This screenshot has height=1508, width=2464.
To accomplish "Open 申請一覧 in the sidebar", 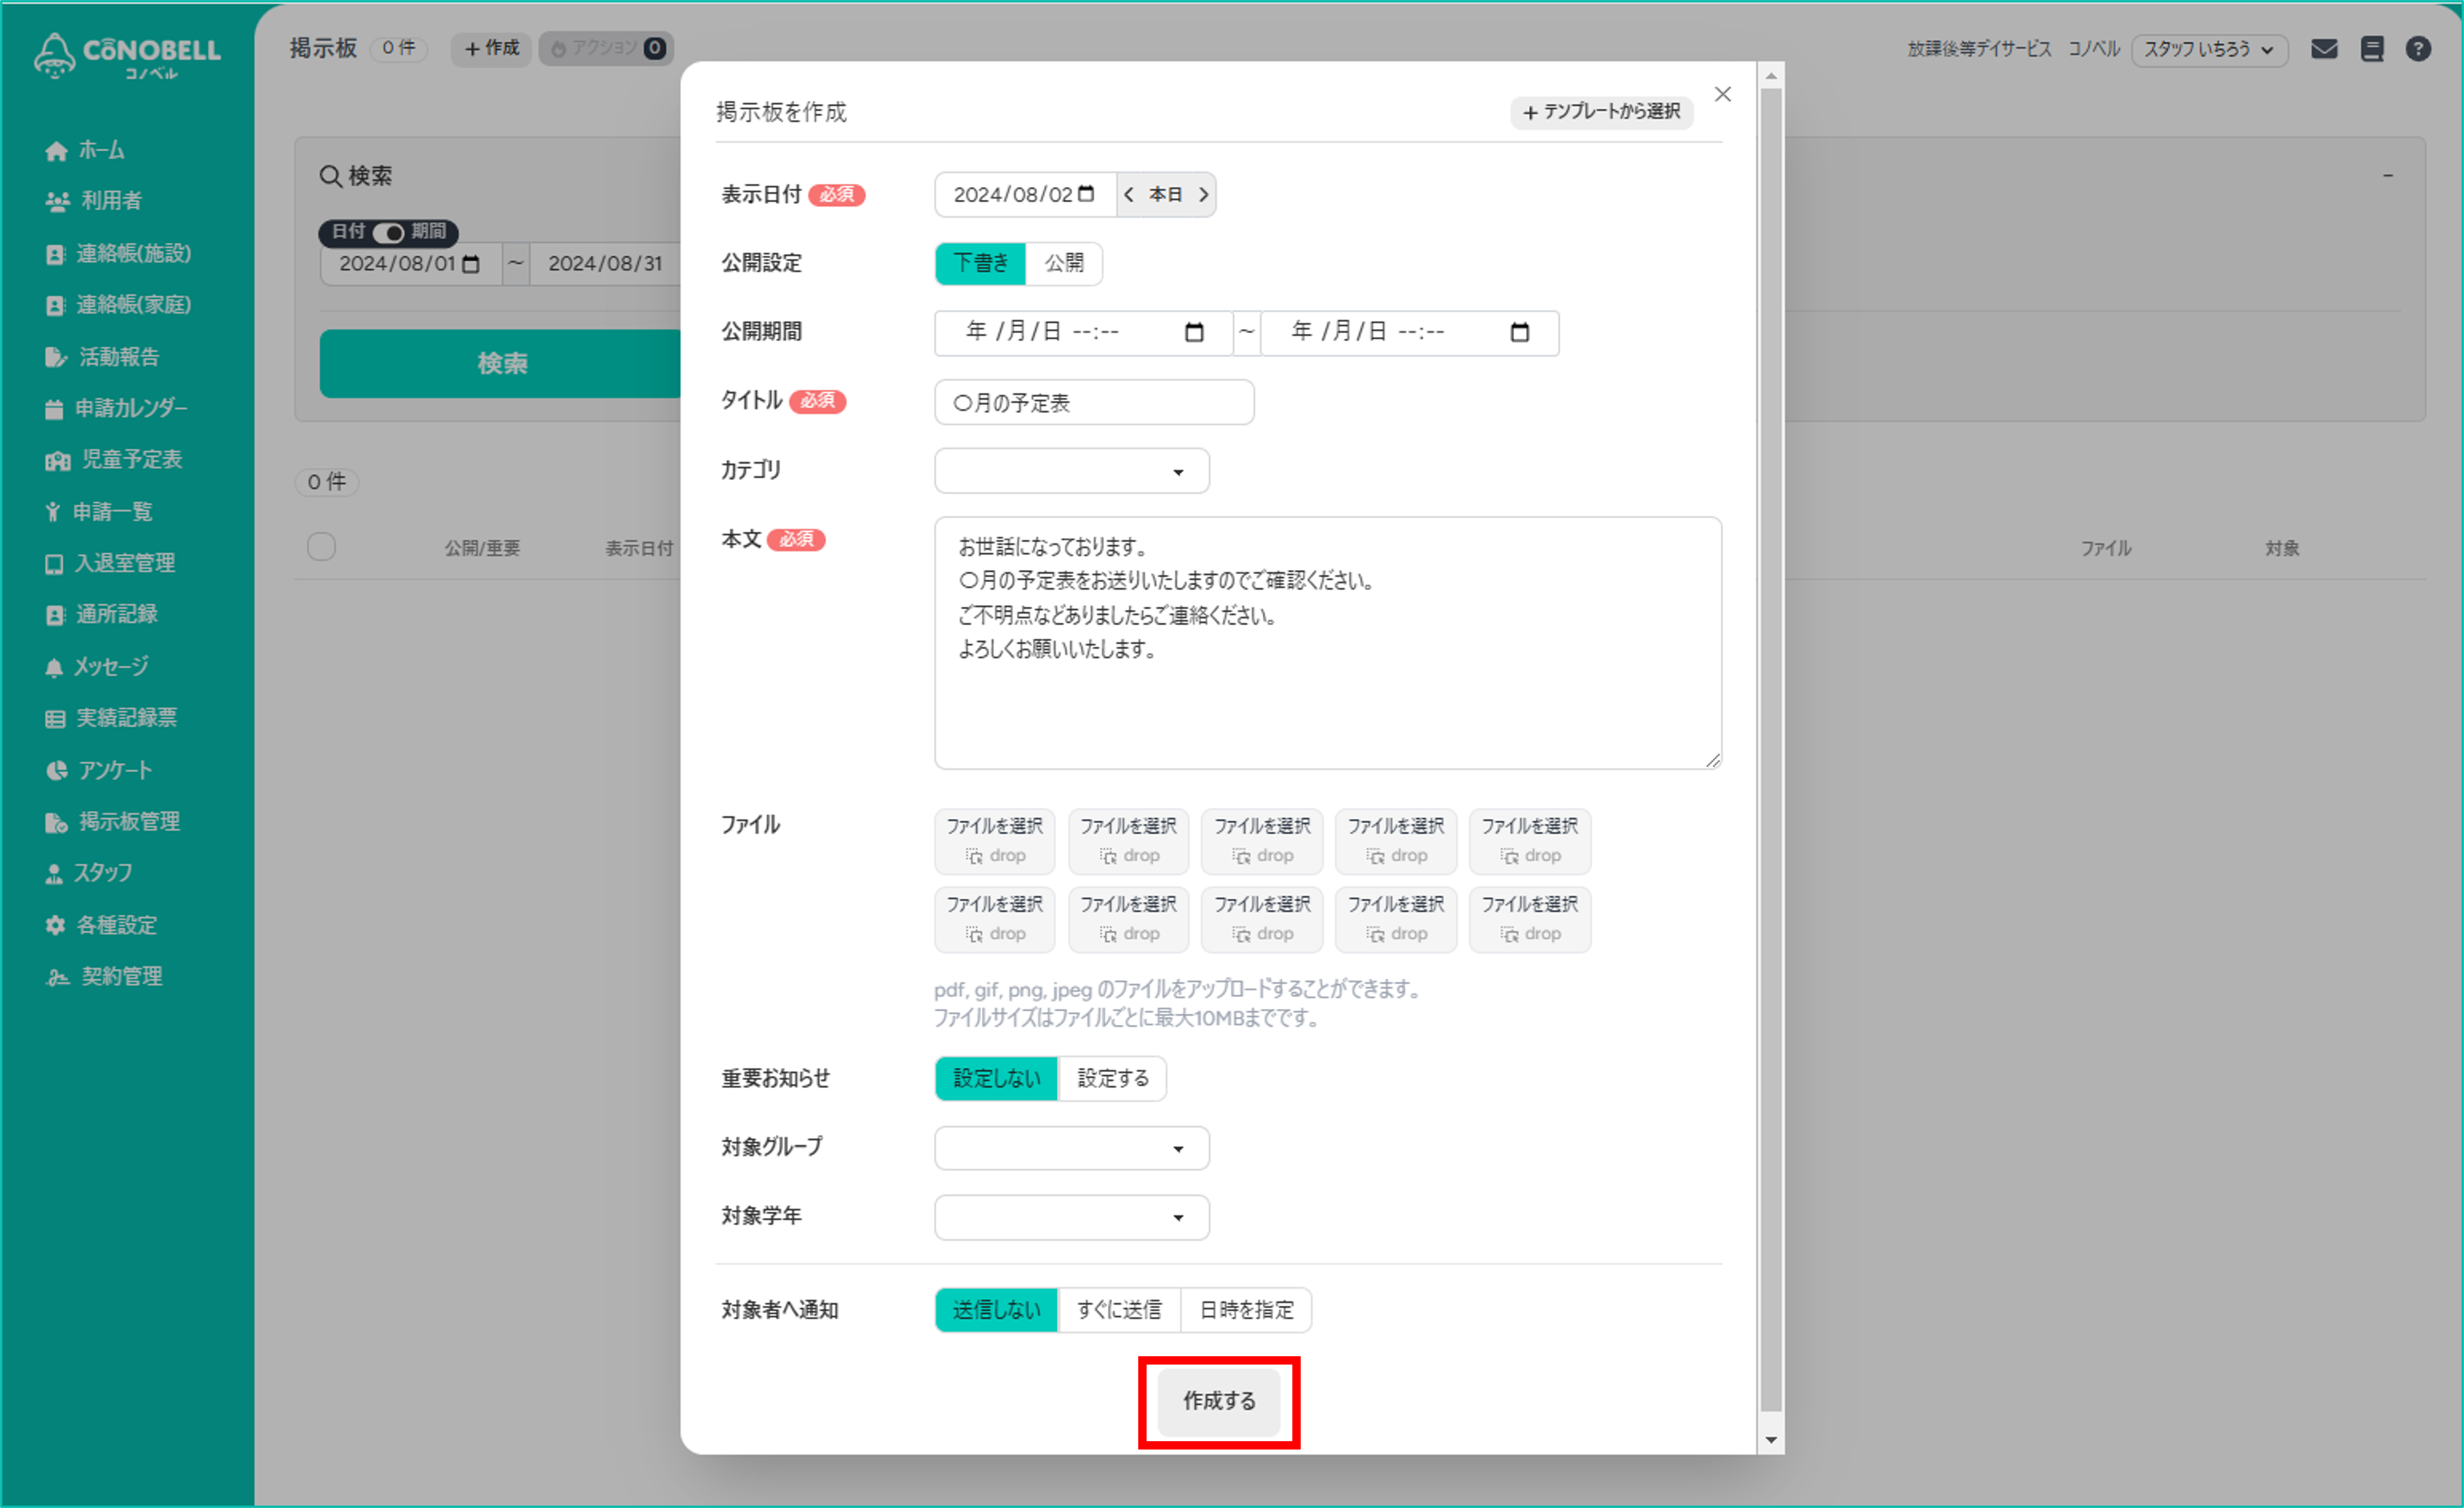I will coord(98,512).
